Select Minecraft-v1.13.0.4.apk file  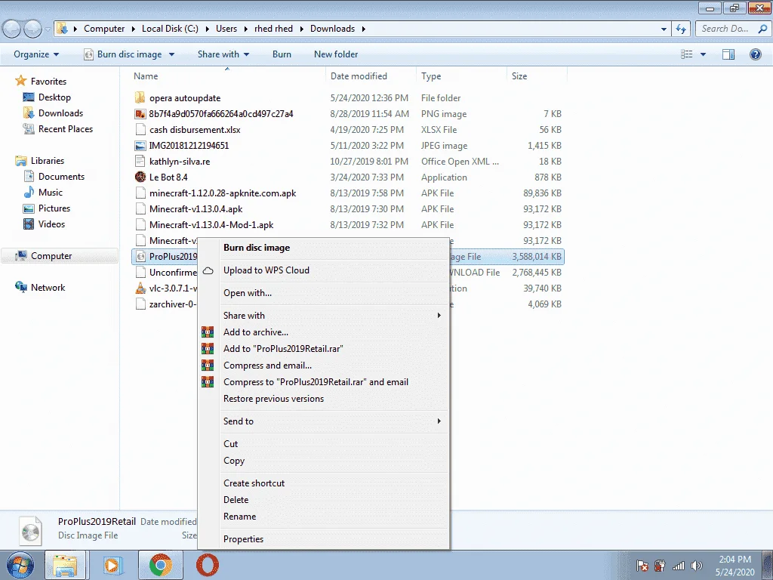click(x=196, y=208)
